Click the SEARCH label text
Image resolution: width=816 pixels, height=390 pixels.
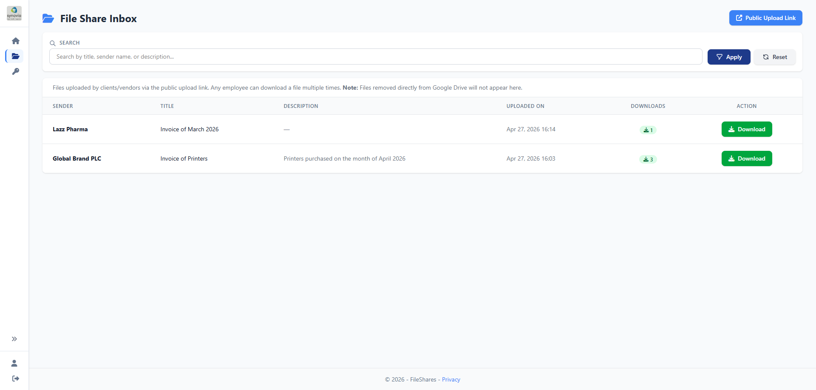[70, 43]
